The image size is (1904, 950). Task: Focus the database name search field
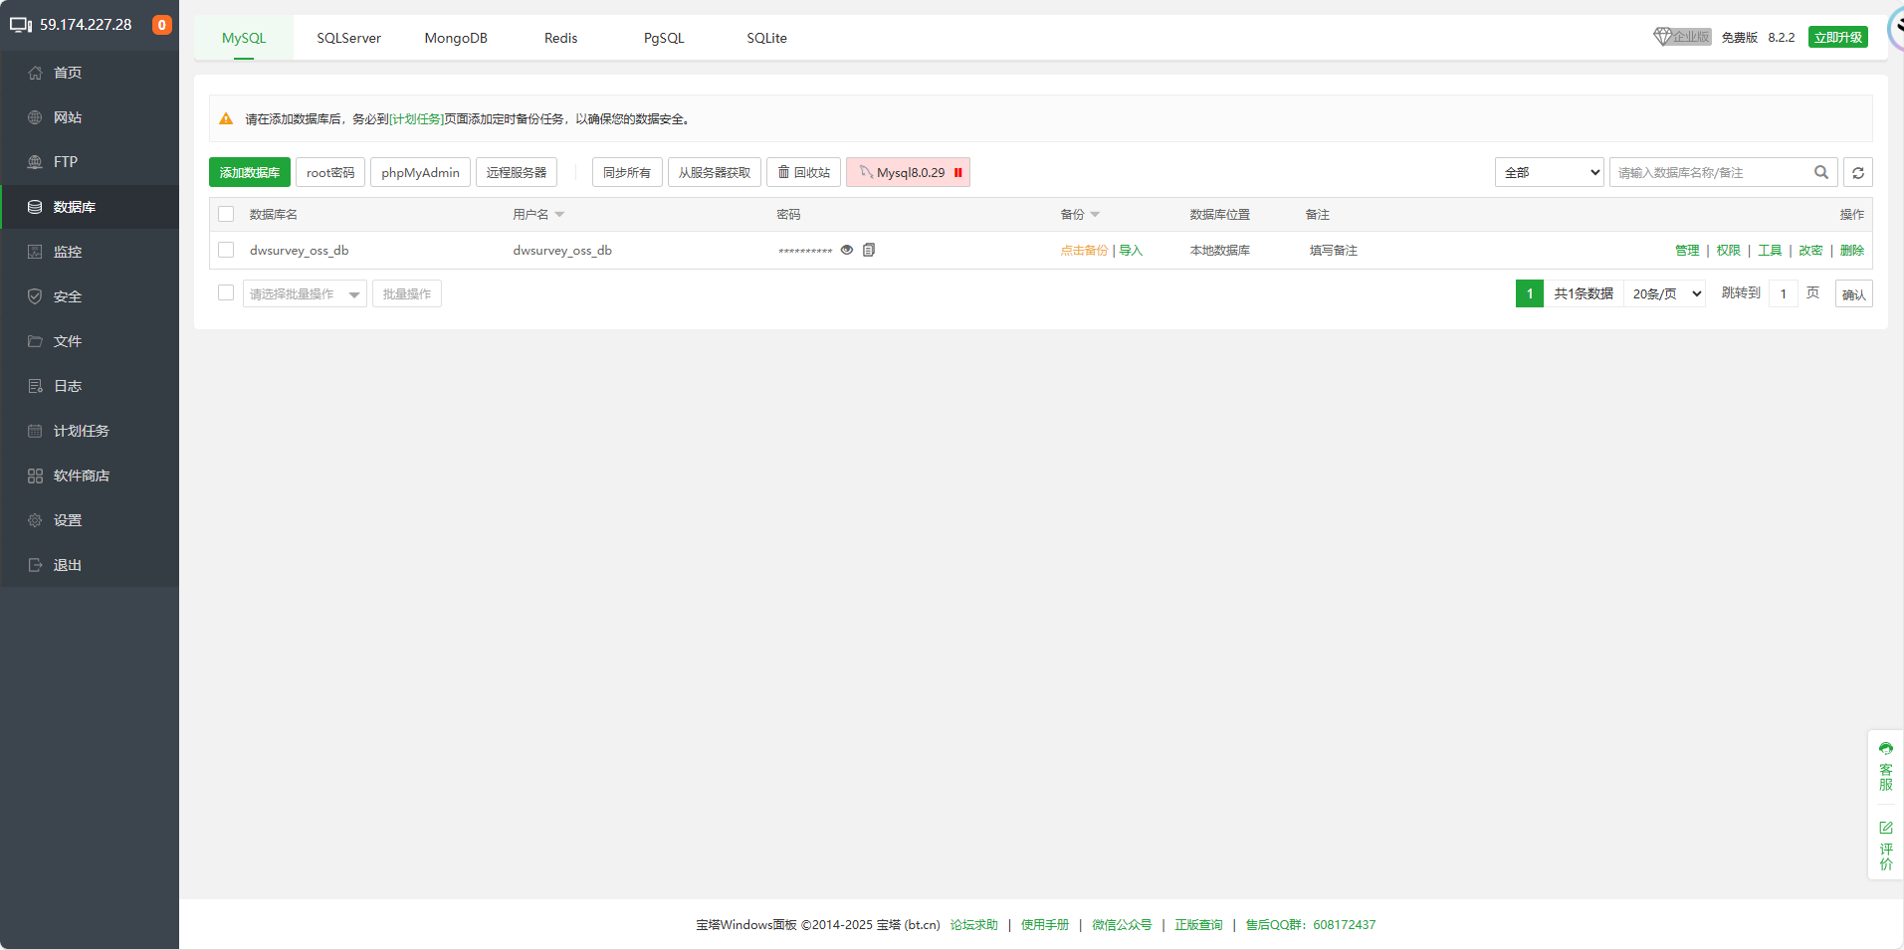tap(1709, 173)
